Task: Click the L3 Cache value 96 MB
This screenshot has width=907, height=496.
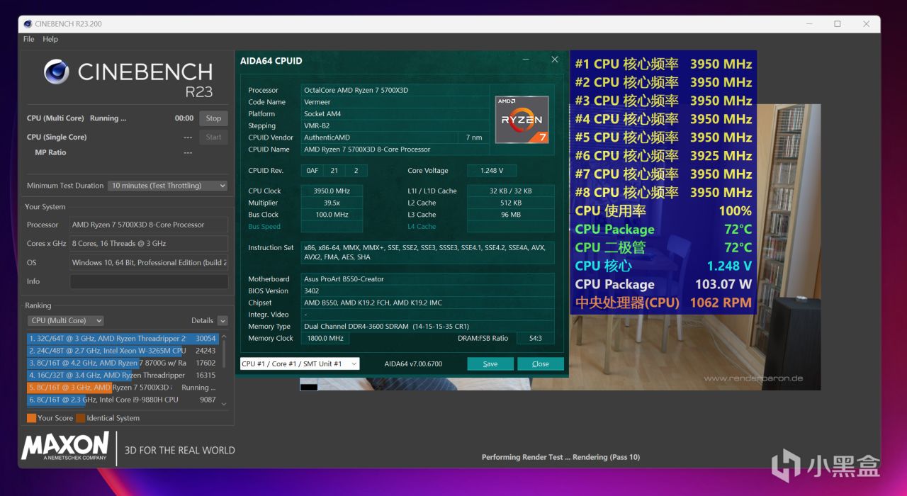Action: coord(510,215)
